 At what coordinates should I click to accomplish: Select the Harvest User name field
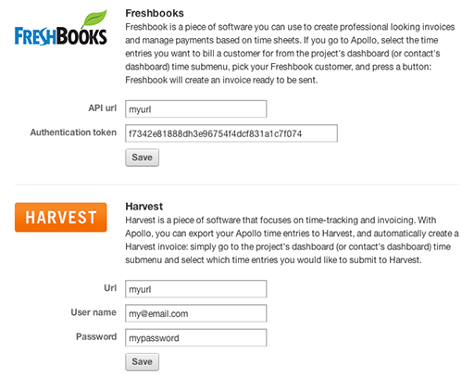(x=196, y=313)
